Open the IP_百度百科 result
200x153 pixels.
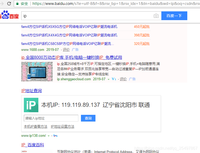click(x=33, y=145)
